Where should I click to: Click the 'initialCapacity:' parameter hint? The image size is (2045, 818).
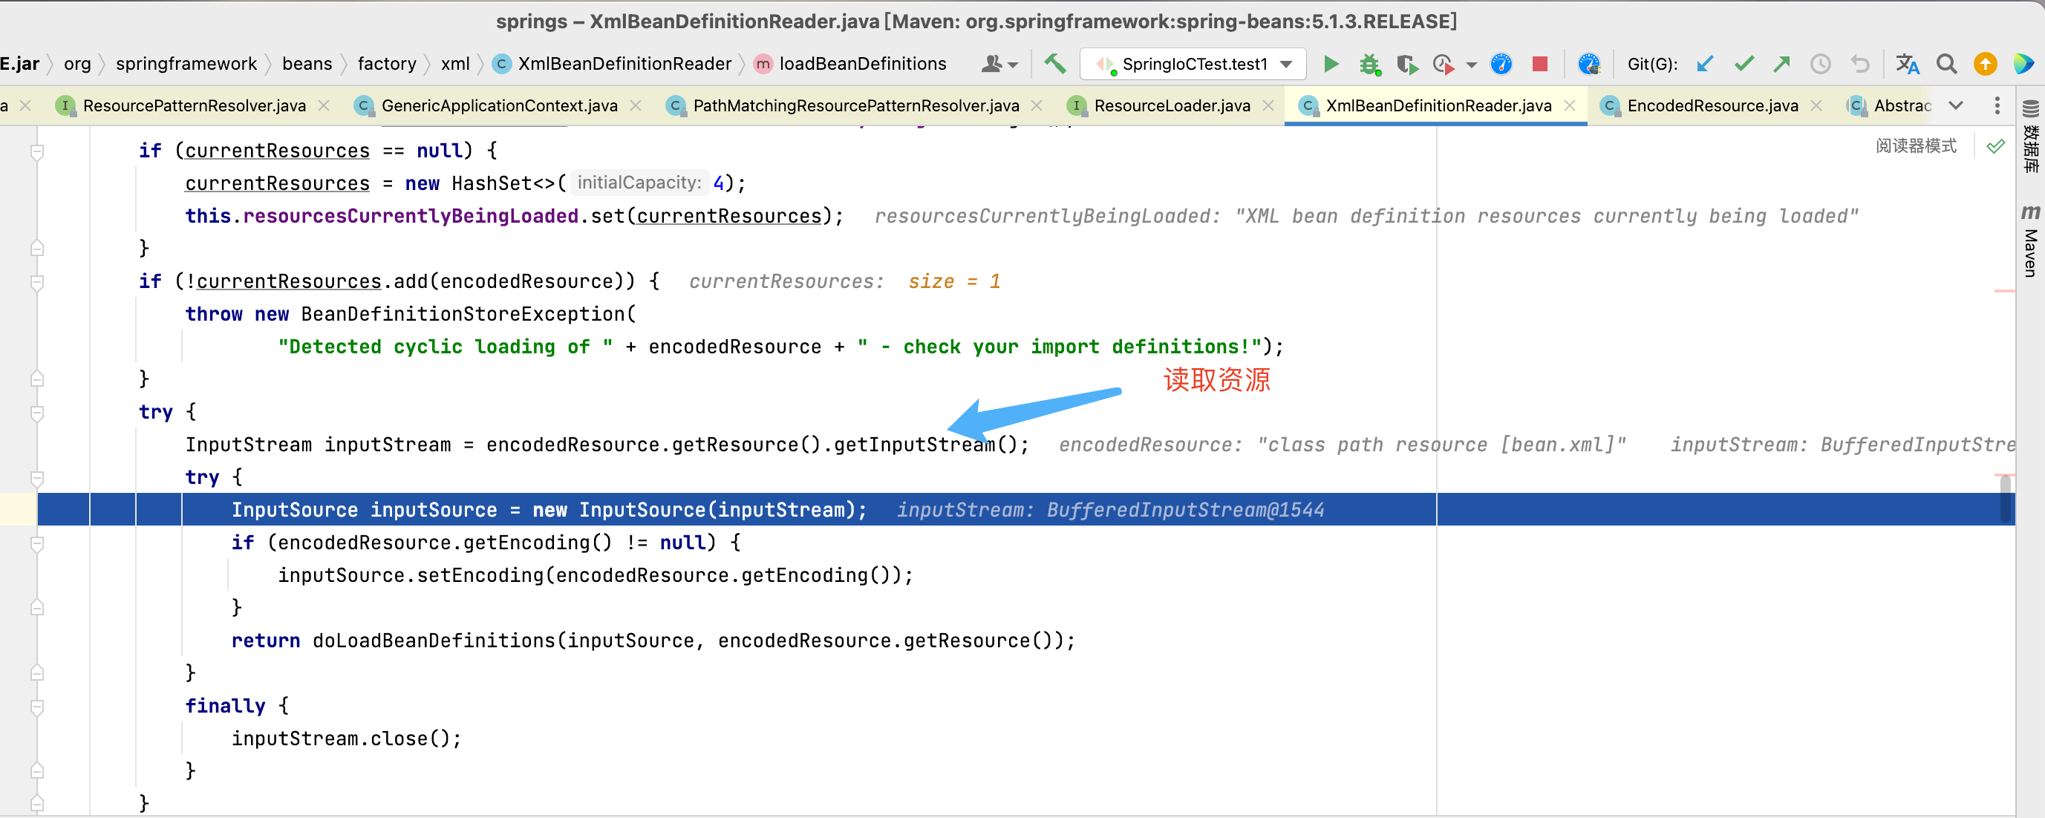tap(639, 183)
